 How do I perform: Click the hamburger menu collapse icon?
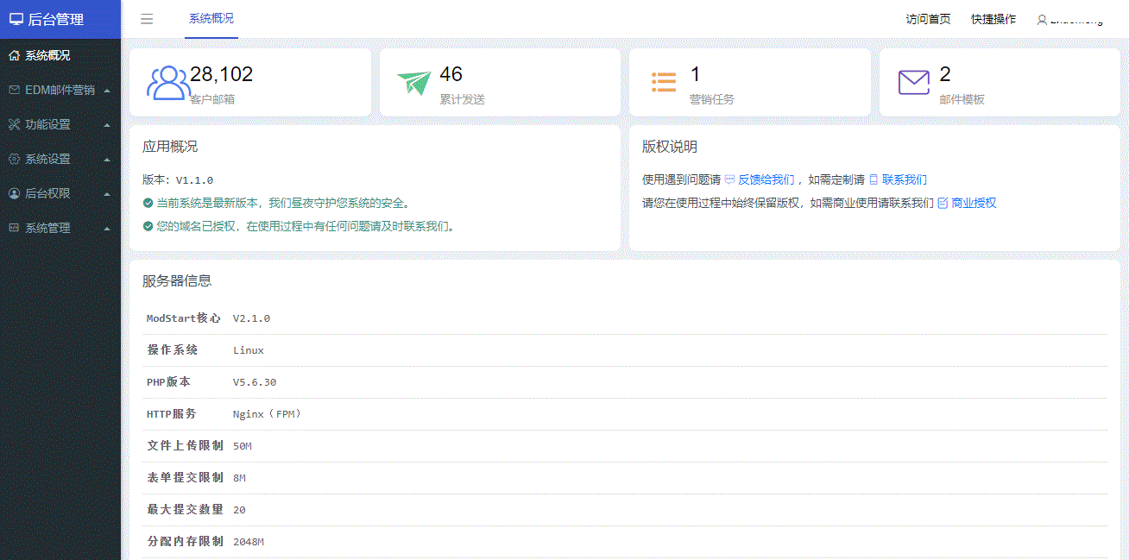click(x=147, y=19)
